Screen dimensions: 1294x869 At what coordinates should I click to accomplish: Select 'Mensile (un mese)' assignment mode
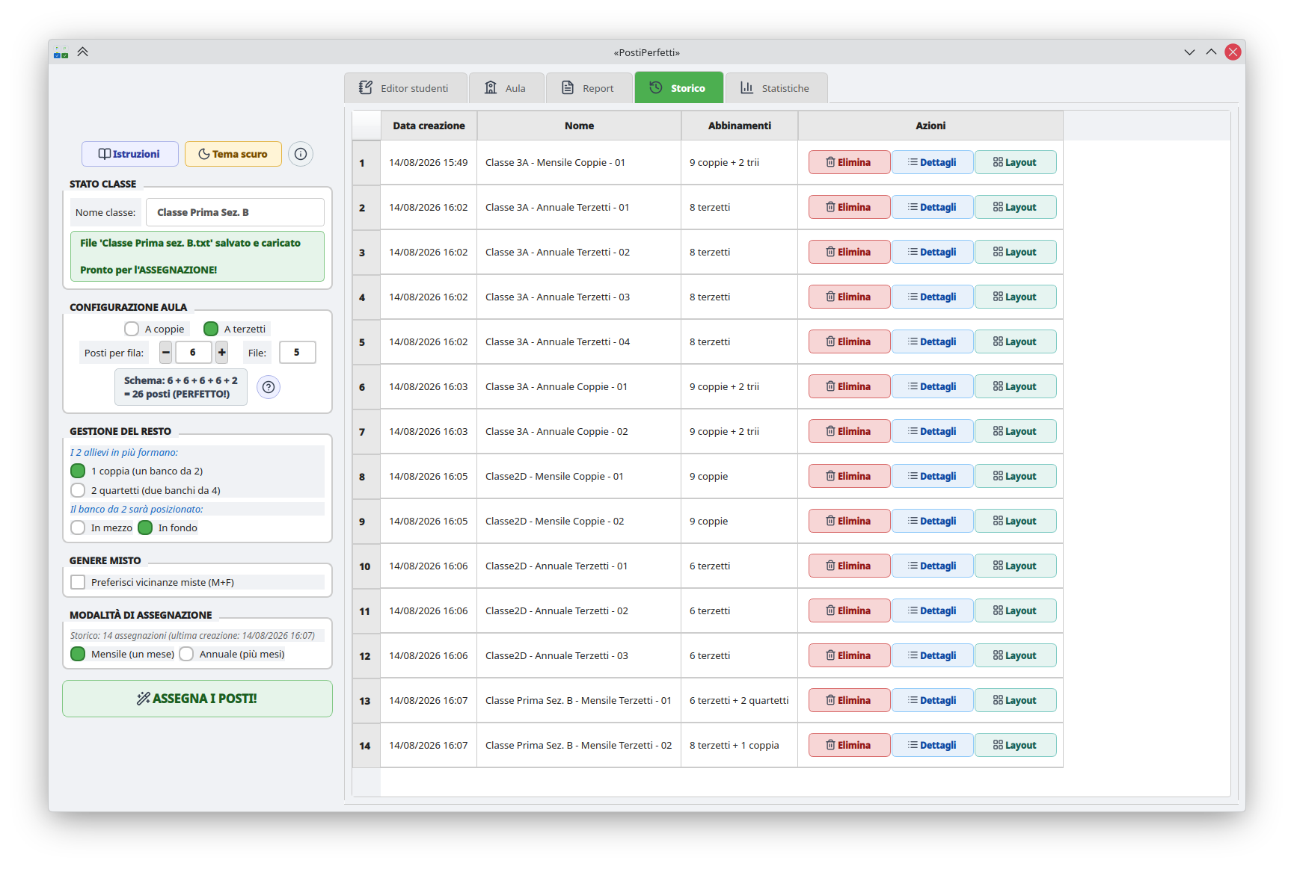pos(78,654)
